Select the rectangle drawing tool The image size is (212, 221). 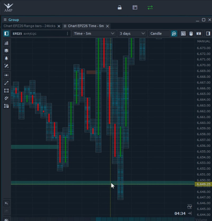tap(6, 91)
